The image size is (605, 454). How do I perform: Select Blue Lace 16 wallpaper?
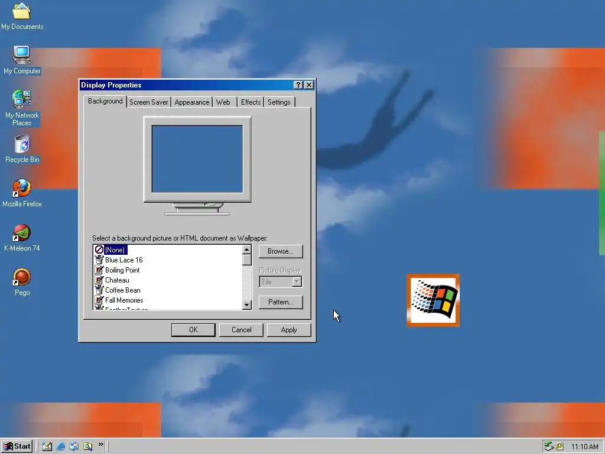click(123, 260)
